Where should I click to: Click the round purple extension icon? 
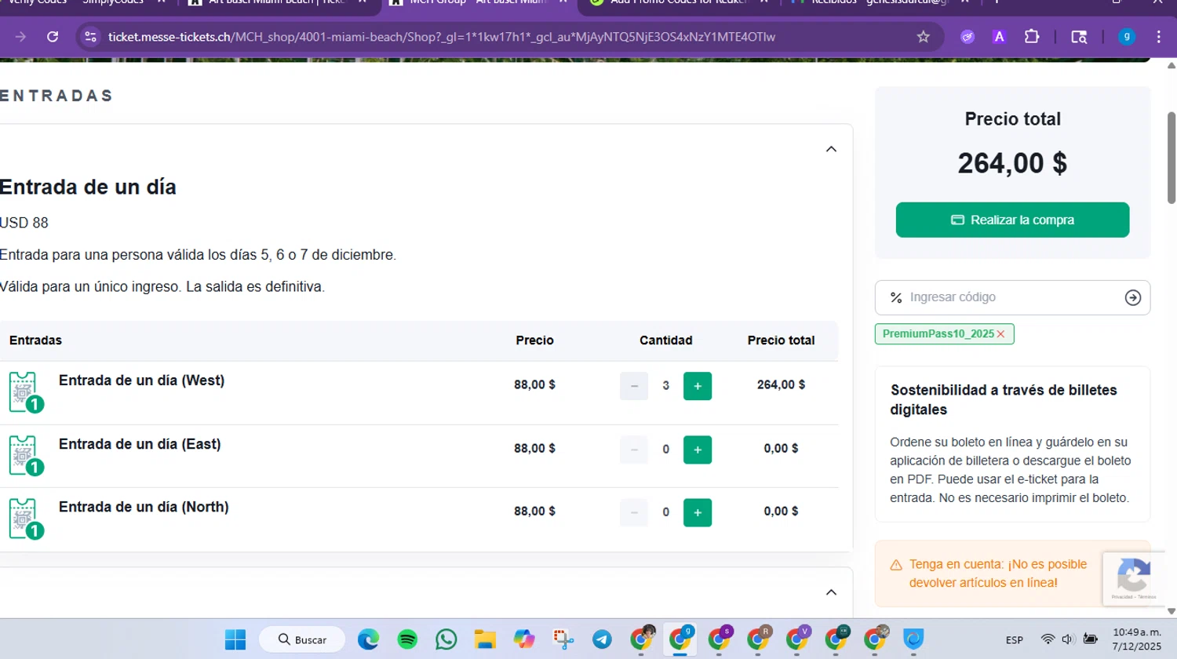click(x=967, y=37)
